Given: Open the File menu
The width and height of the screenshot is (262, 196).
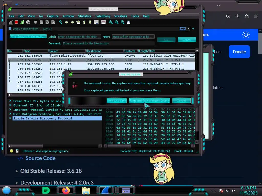Looking at the screenshot, I should (x=12, y=16).
